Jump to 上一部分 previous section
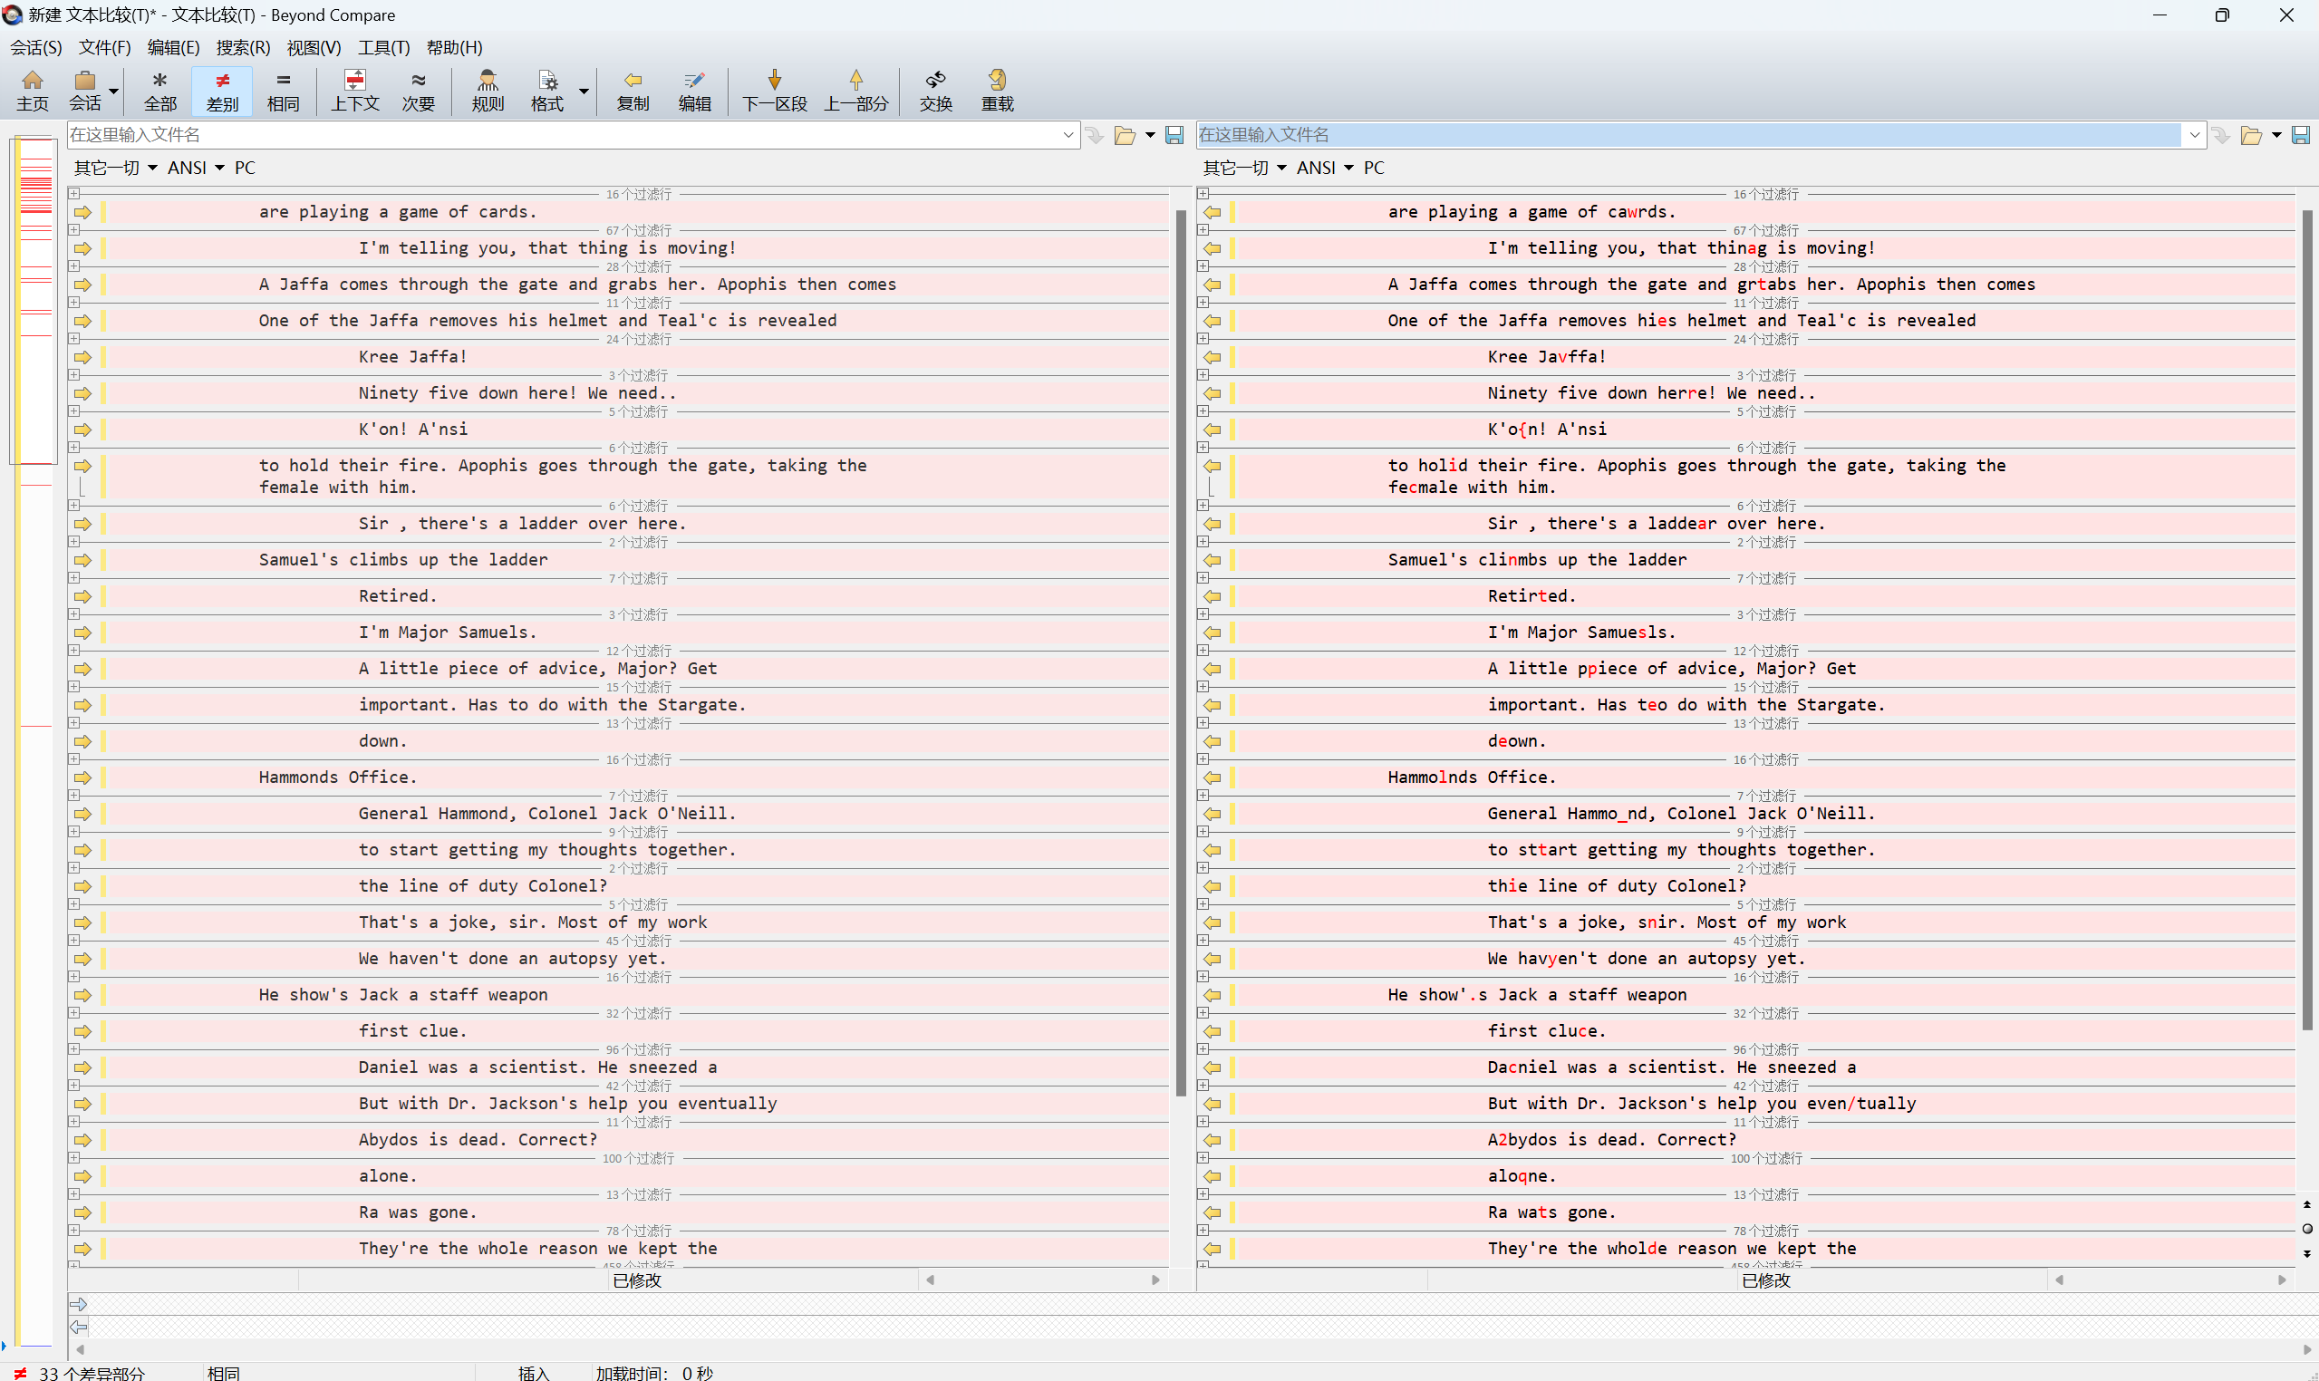 (856, 91)
